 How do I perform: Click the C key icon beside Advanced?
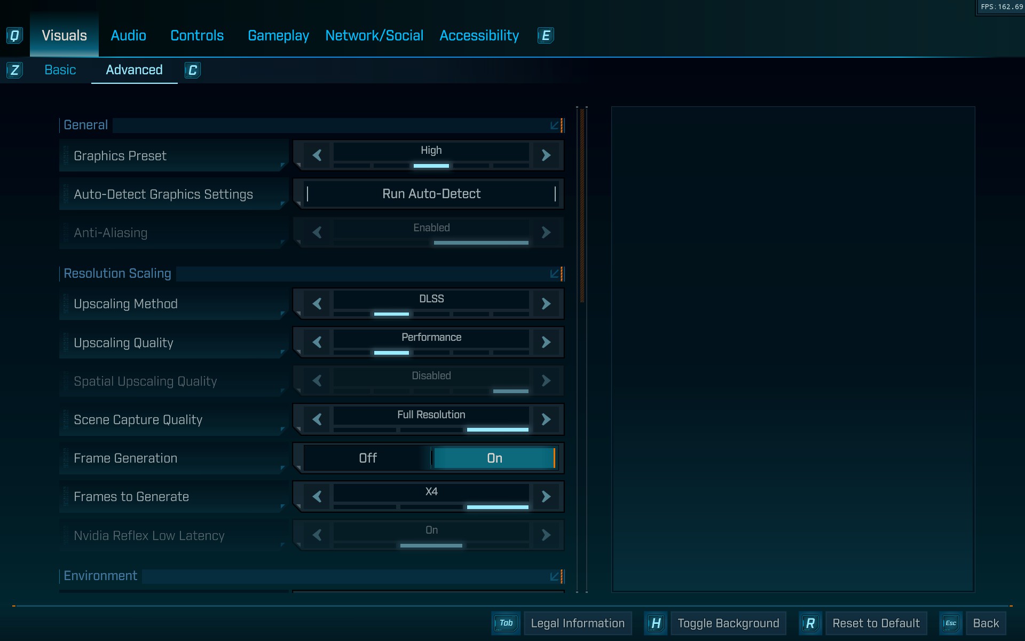click(x=193, y=70)
